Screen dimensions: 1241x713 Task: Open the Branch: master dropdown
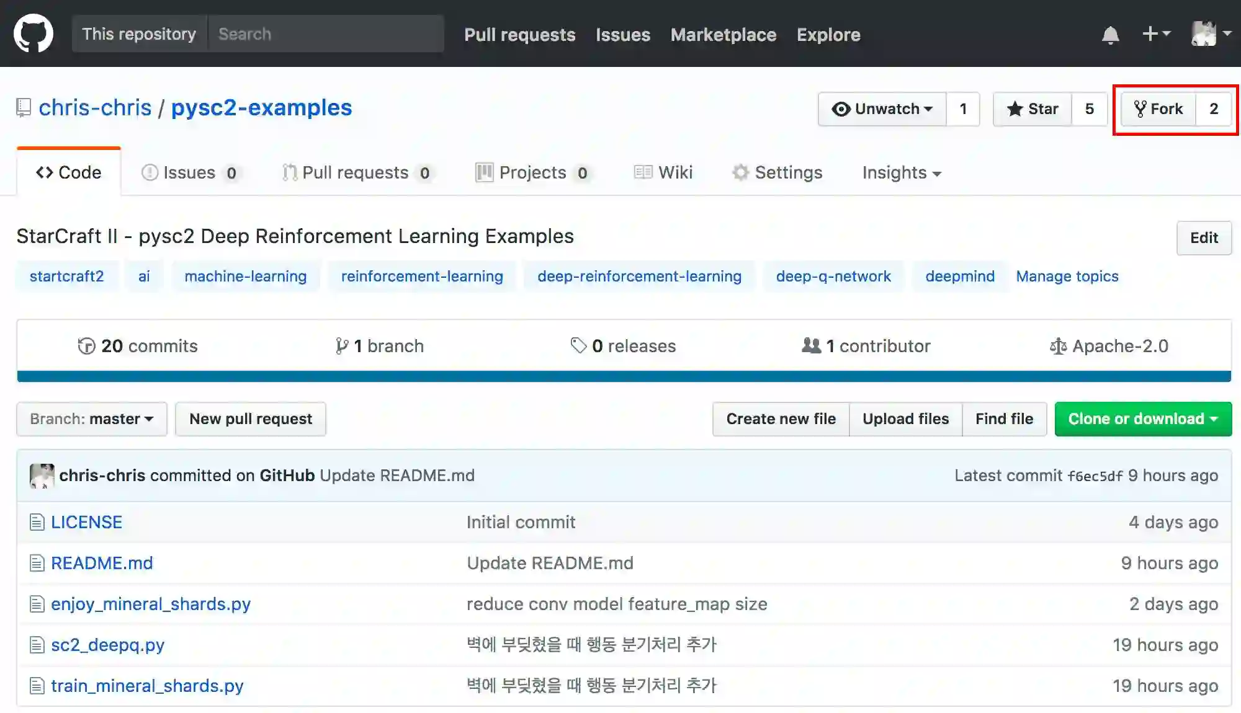(92, 419)
